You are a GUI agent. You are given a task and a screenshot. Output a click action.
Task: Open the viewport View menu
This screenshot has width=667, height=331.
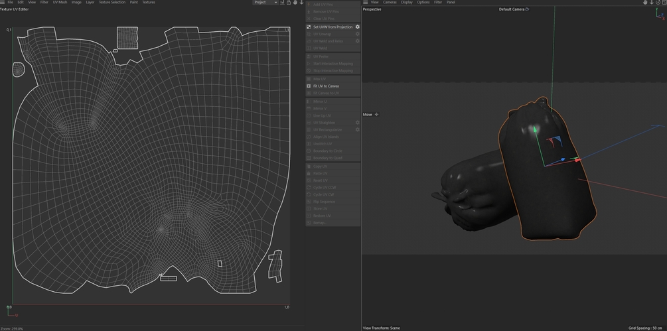tap(375, 2)
